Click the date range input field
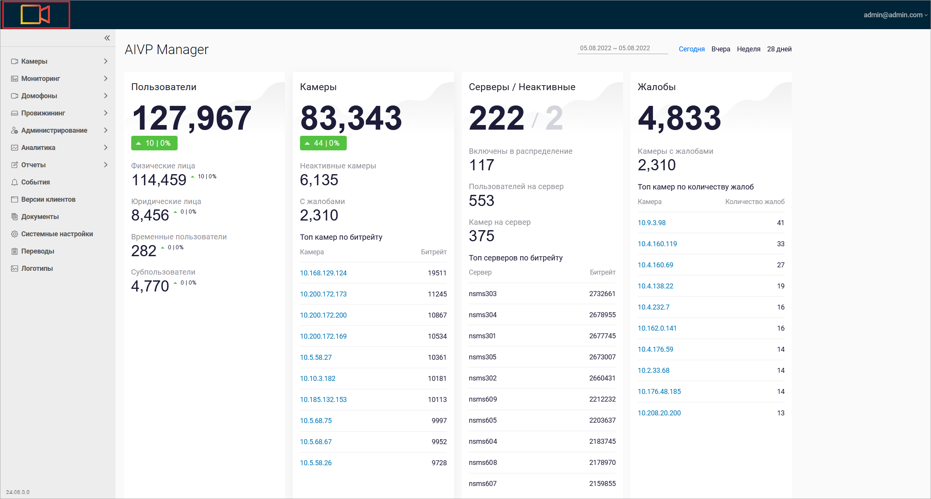931x499 pixels. [x=622, y=48]
